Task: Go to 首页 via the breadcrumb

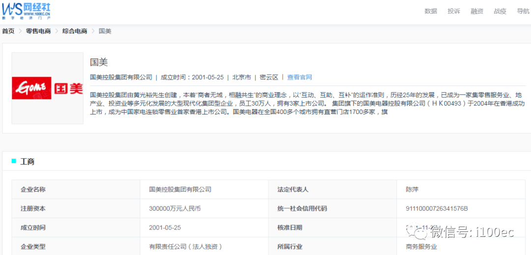Action: coord(8,31)
